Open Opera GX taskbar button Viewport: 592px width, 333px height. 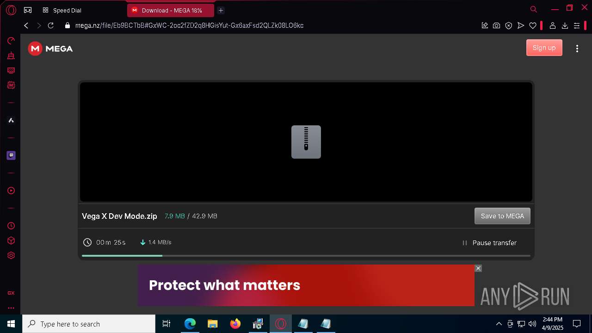click(281, 324)
